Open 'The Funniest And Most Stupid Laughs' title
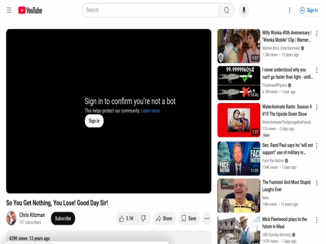The width and height of the screenshot is (326, 244). point(286,186)
